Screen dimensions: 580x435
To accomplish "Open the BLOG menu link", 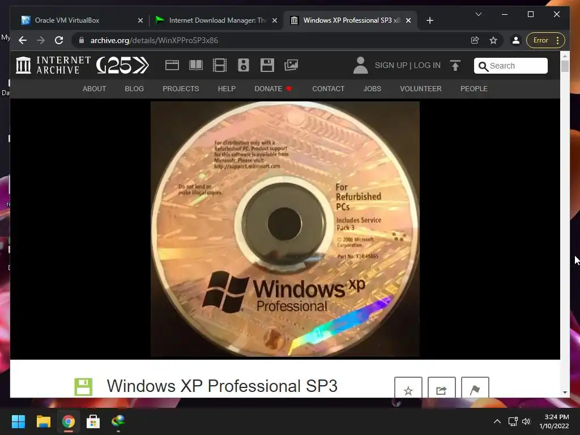I will pyautogui.click(x=134, y=89).
